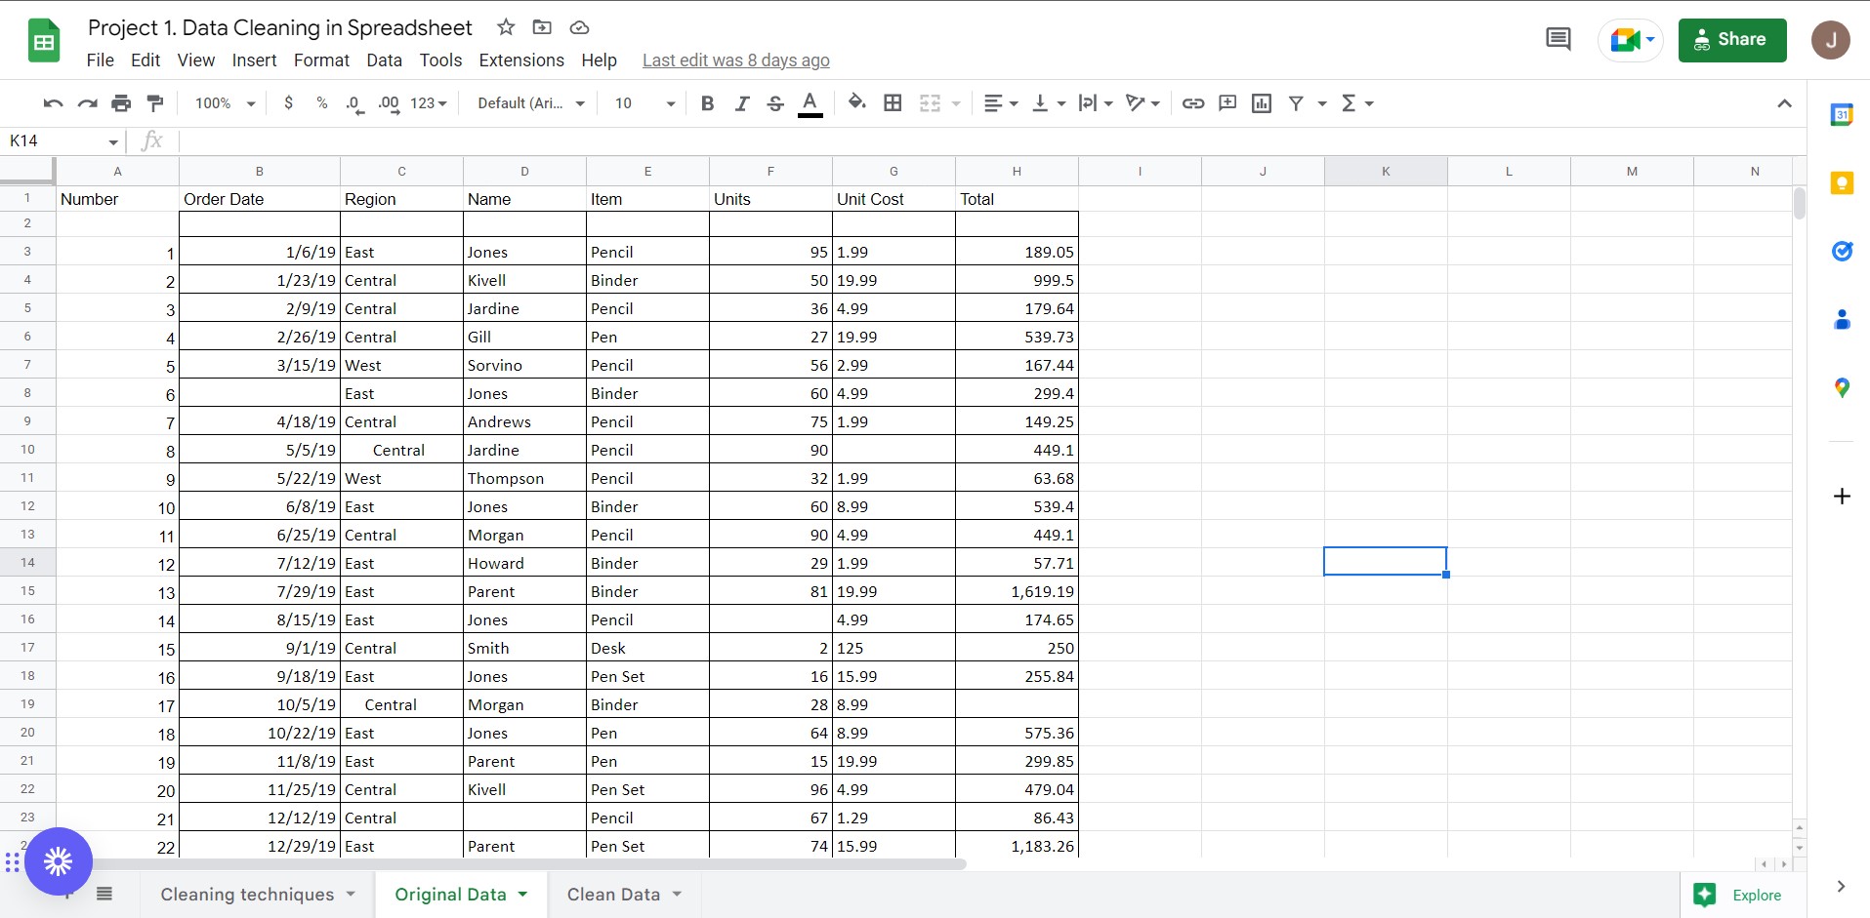Open the font family dropdown
The height and width of the screenshot is (918, 1870).
[x=531, y=103]
